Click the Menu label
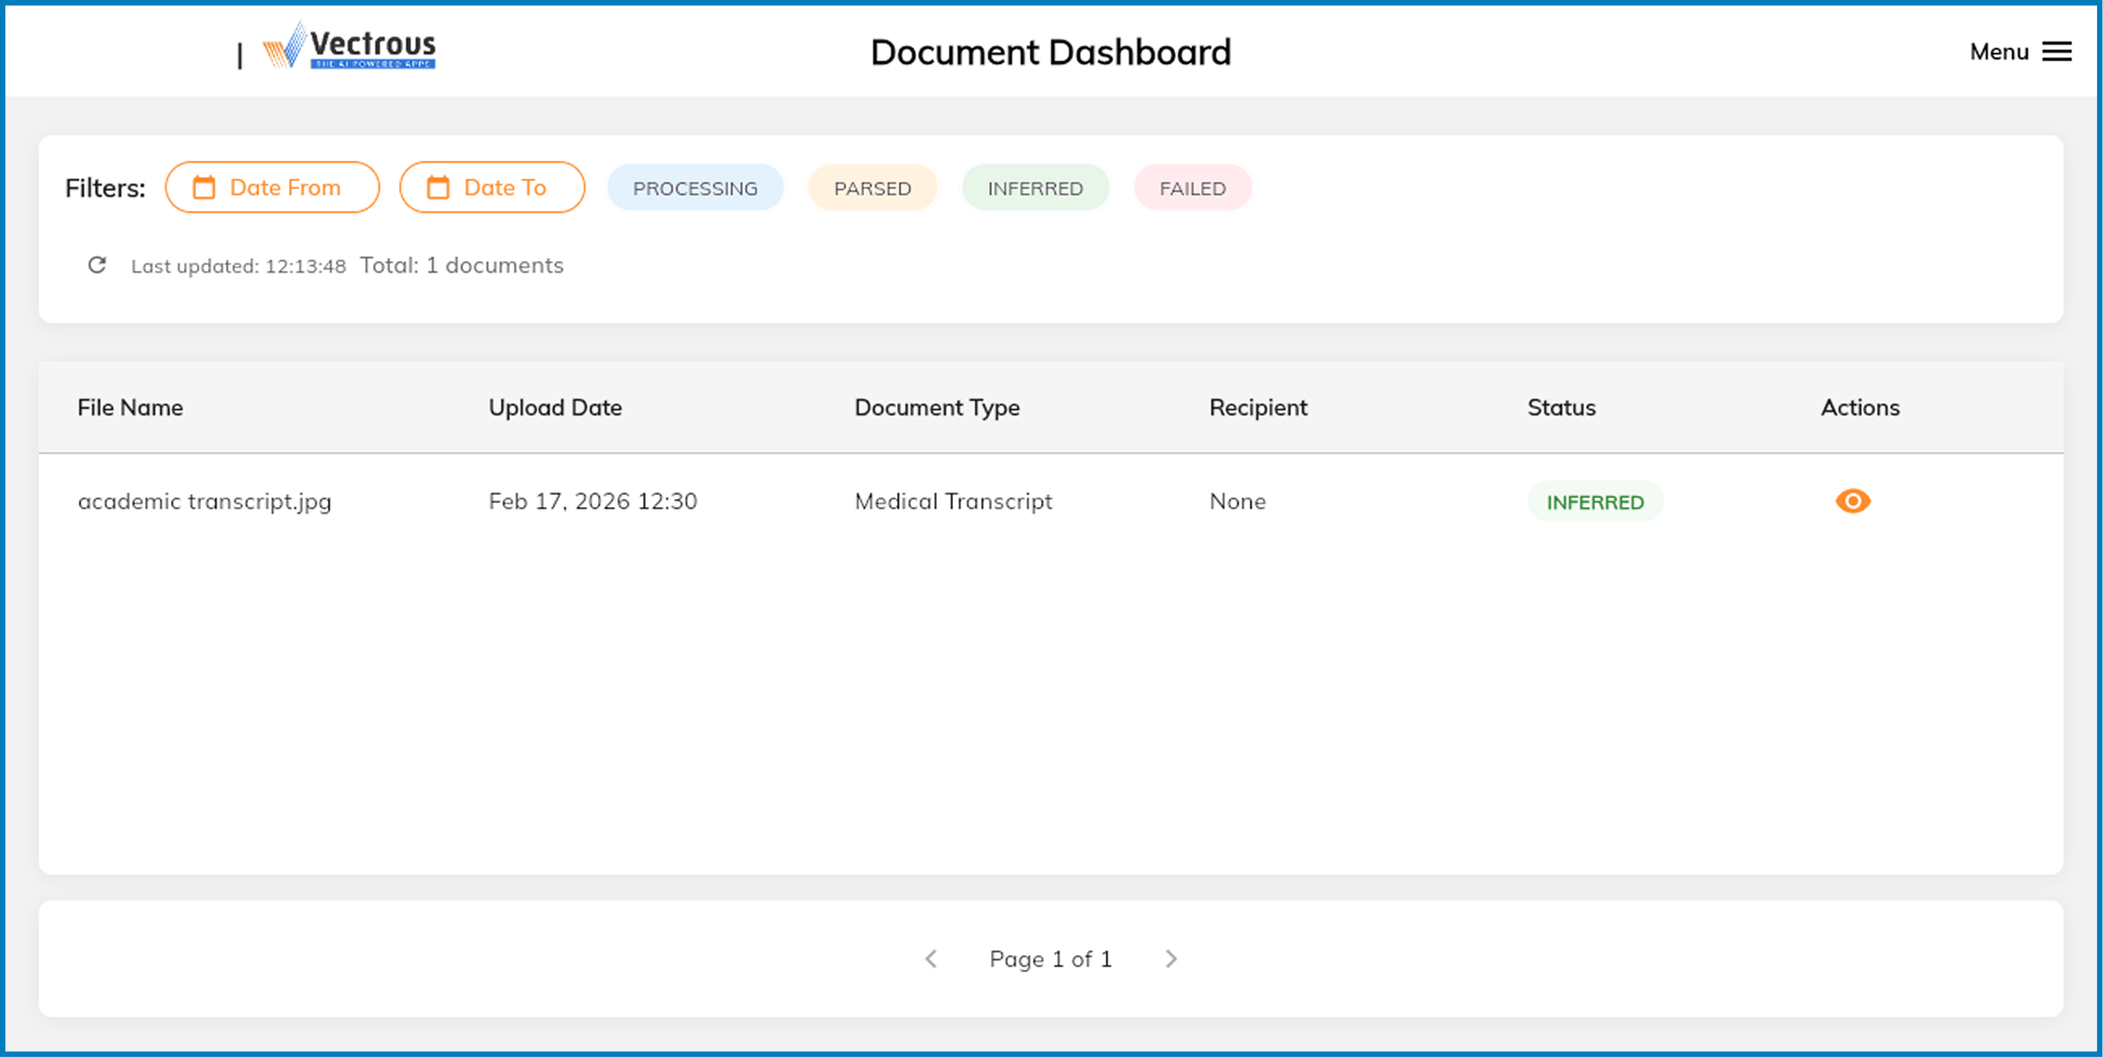Image resolution: width=2103 pixels, height=1057 pixels. coord(1999,52)
